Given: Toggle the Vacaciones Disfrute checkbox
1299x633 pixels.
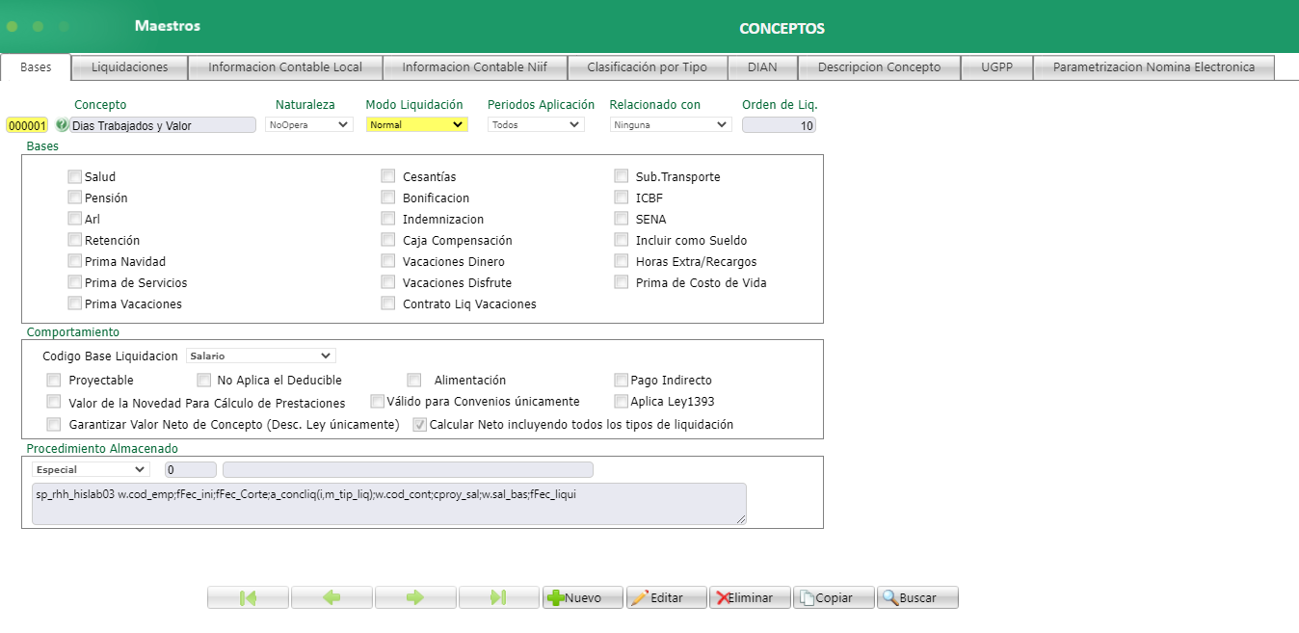Looking at the screenshot, I should (x=388, y=282).
